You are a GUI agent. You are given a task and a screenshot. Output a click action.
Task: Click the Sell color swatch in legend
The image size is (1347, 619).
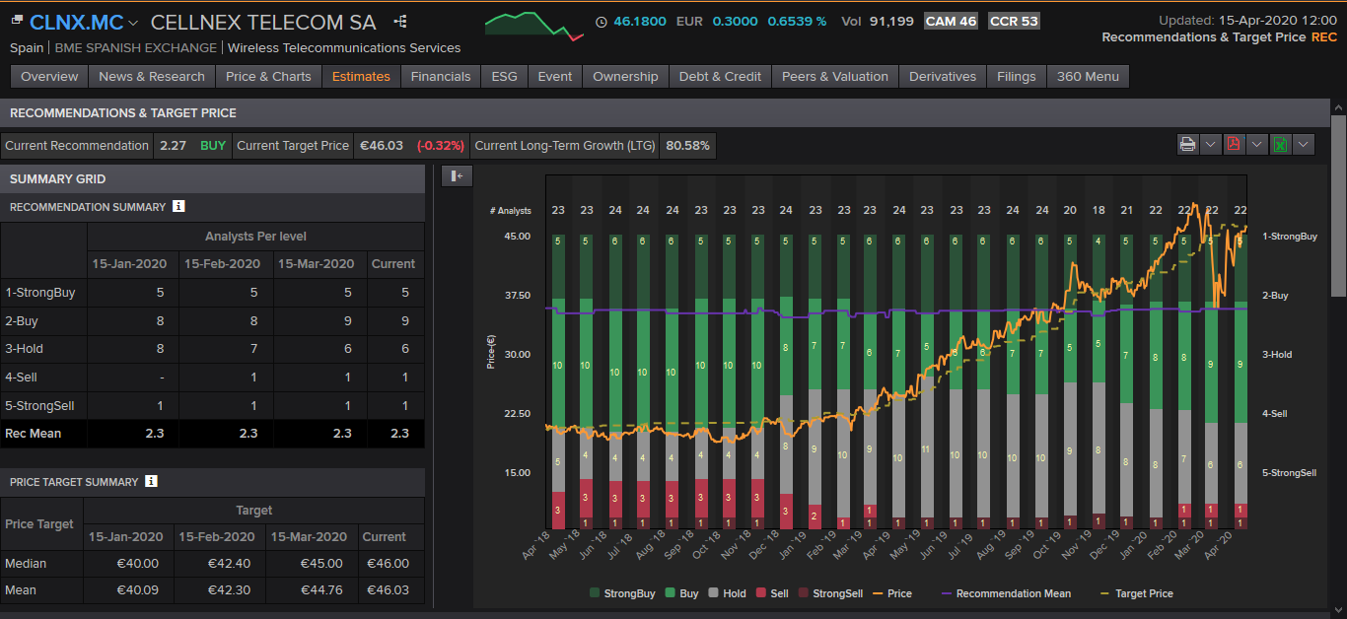tap(761, 593)
